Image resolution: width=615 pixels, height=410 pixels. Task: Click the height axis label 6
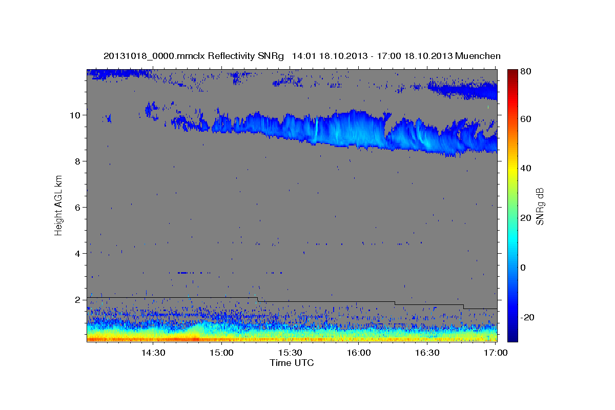pos(78,208)
